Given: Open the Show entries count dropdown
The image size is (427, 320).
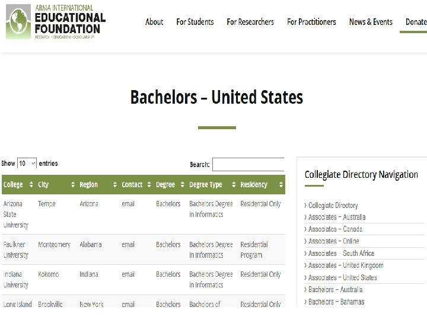Looking at the screenshot, I should click(27, 163).
